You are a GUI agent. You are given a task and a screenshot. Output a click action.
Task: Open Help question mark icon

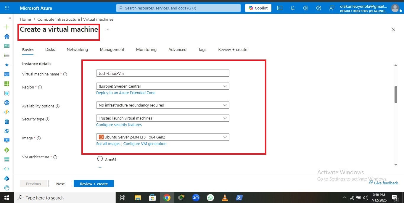click(319, 8)
